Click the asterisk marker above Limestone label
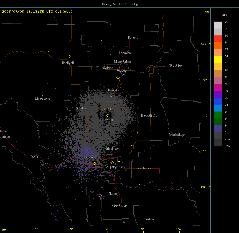239x233 pixels. 42,96
